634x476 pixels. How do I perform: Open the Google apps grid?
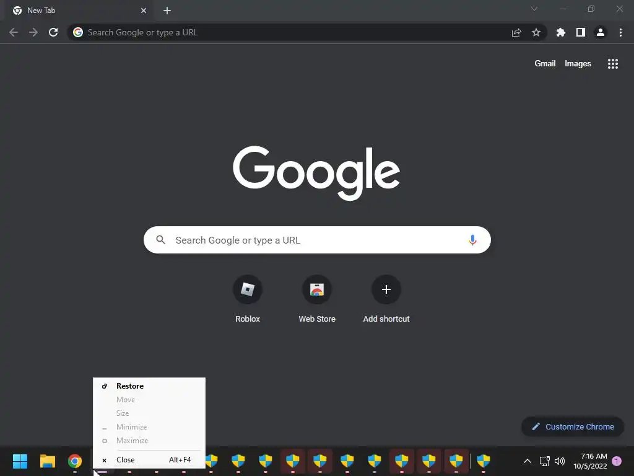[613, 64]
